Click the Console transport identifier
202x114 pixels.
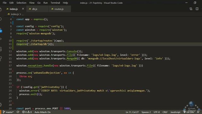coord(72,51)
